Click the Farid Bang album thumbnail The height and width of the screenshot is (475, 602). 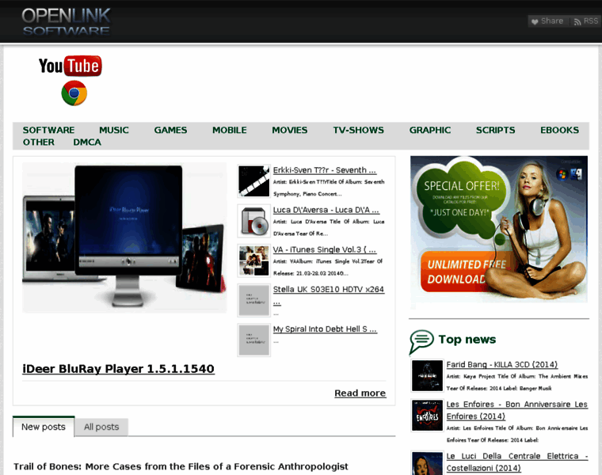coord(427,375)
